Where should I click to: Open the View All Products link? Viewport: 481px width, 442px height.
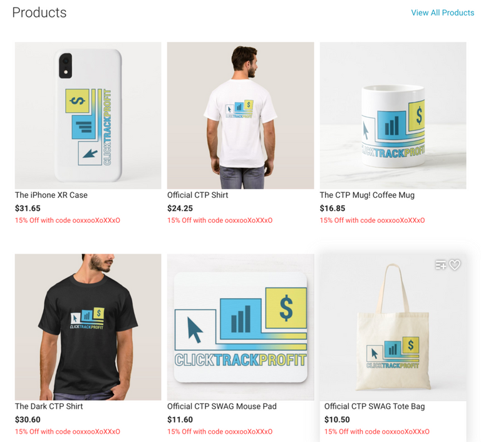tap(442, 13)
